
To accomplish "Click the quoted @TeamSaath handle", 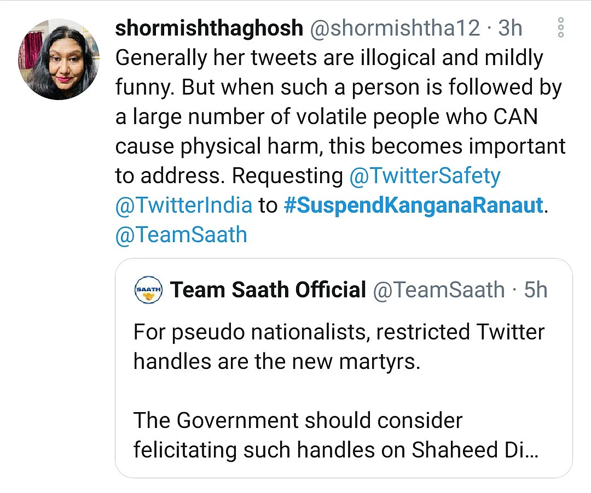I will pos(439,290).
